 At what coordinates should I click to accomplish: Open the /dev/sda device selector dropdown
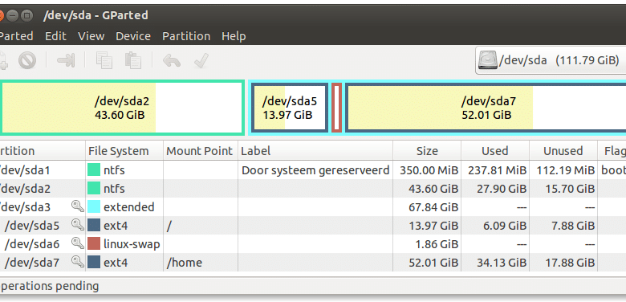coord(551,61)
